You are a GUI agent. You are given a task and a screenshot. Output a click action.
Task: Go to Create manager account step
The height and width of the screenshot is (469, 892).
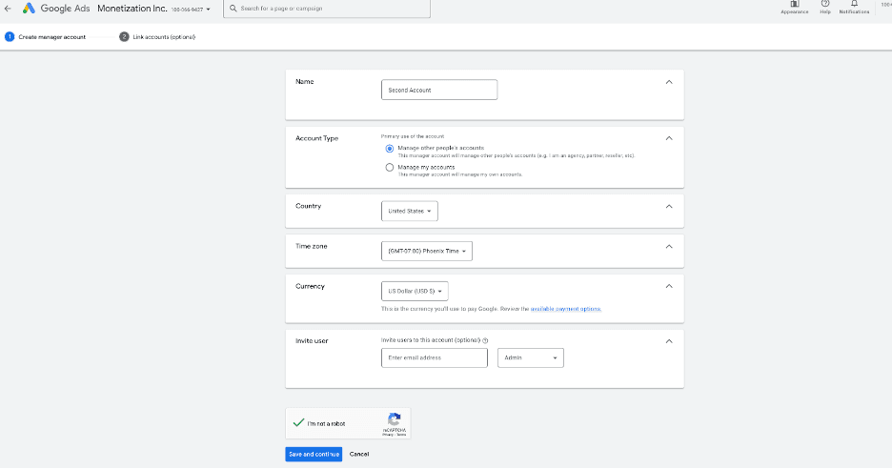tap(46, 37)
